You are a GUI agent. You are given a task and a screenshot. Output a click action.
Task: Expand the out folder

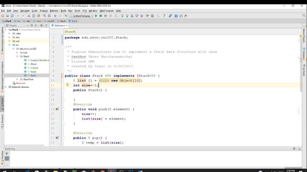pos(10,41)
